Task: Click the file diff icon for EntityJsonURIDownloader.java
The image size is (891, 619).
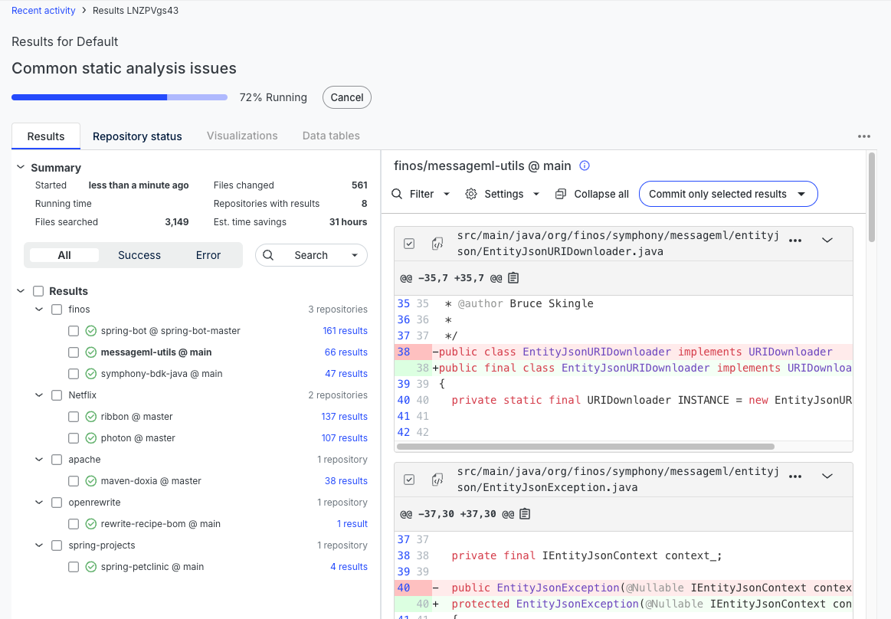Action: [437, 244]
